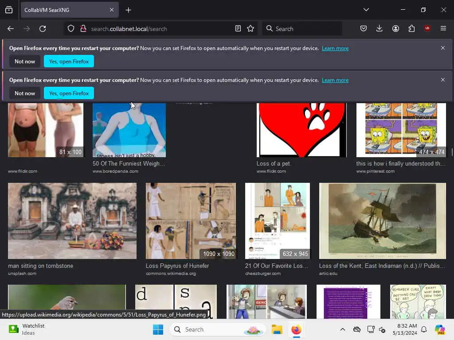The width and height of the screenshot is (454, 340).
Task: Click the cloud sync-off tray icon
Action: tap(357, 329)
